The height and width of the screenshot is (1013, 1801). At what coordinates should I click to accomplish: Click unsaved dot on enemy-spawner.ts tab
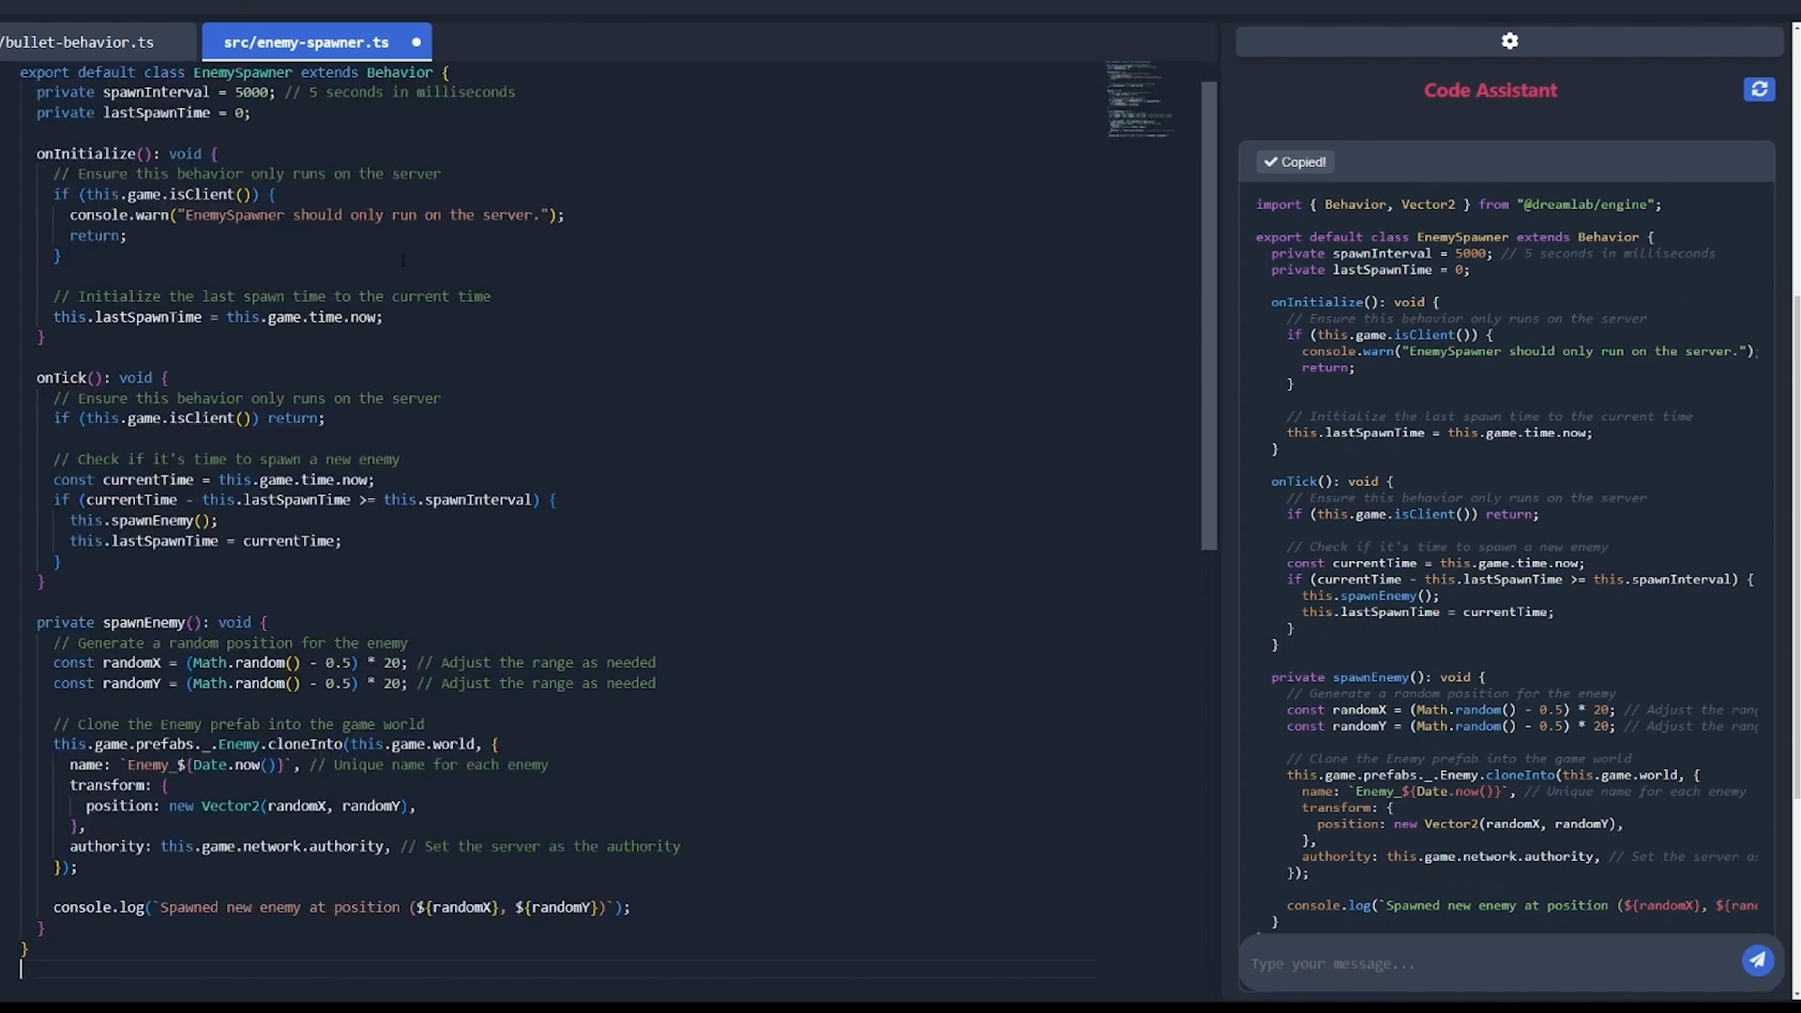pos(416,42)
